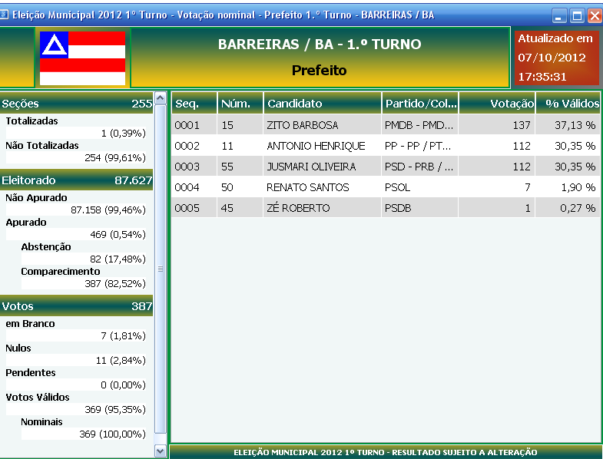Sort by the Núm. column header
The width and height of the screenshot is (603, 459).
tap(240, 104)
